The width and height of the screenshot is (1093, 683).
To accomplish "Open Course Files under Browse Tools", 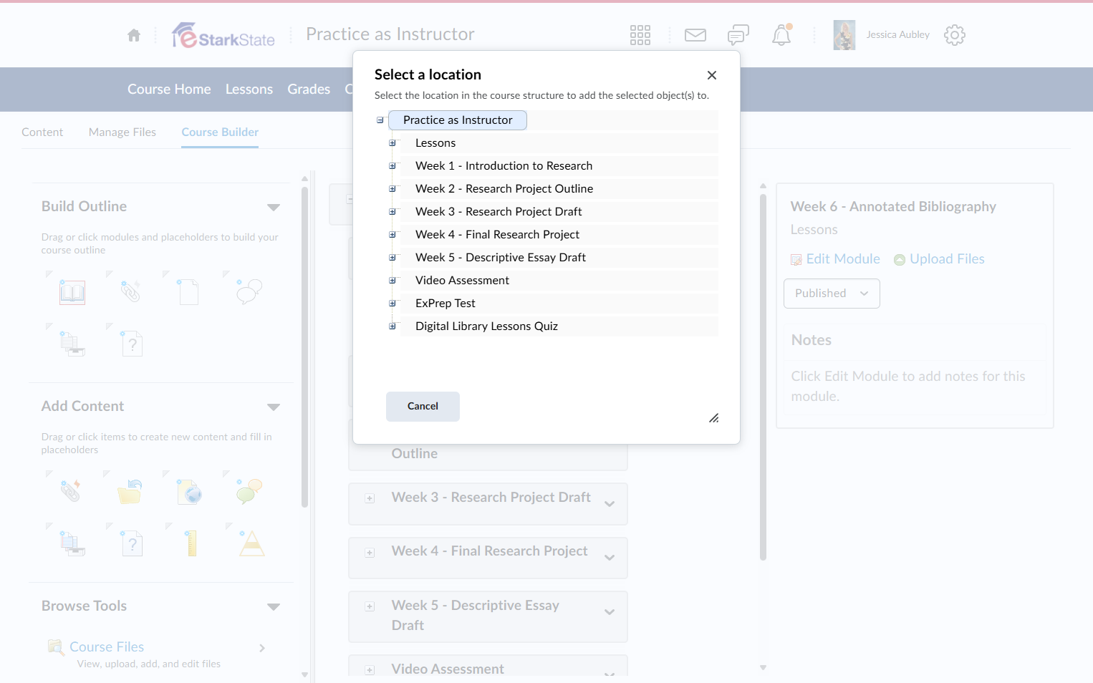I will point(107,647).
